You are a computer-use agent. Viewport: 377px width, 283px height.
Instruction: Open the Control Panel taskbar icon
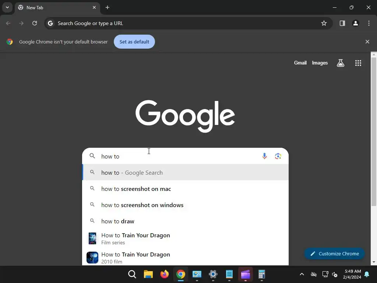[197, 274]
